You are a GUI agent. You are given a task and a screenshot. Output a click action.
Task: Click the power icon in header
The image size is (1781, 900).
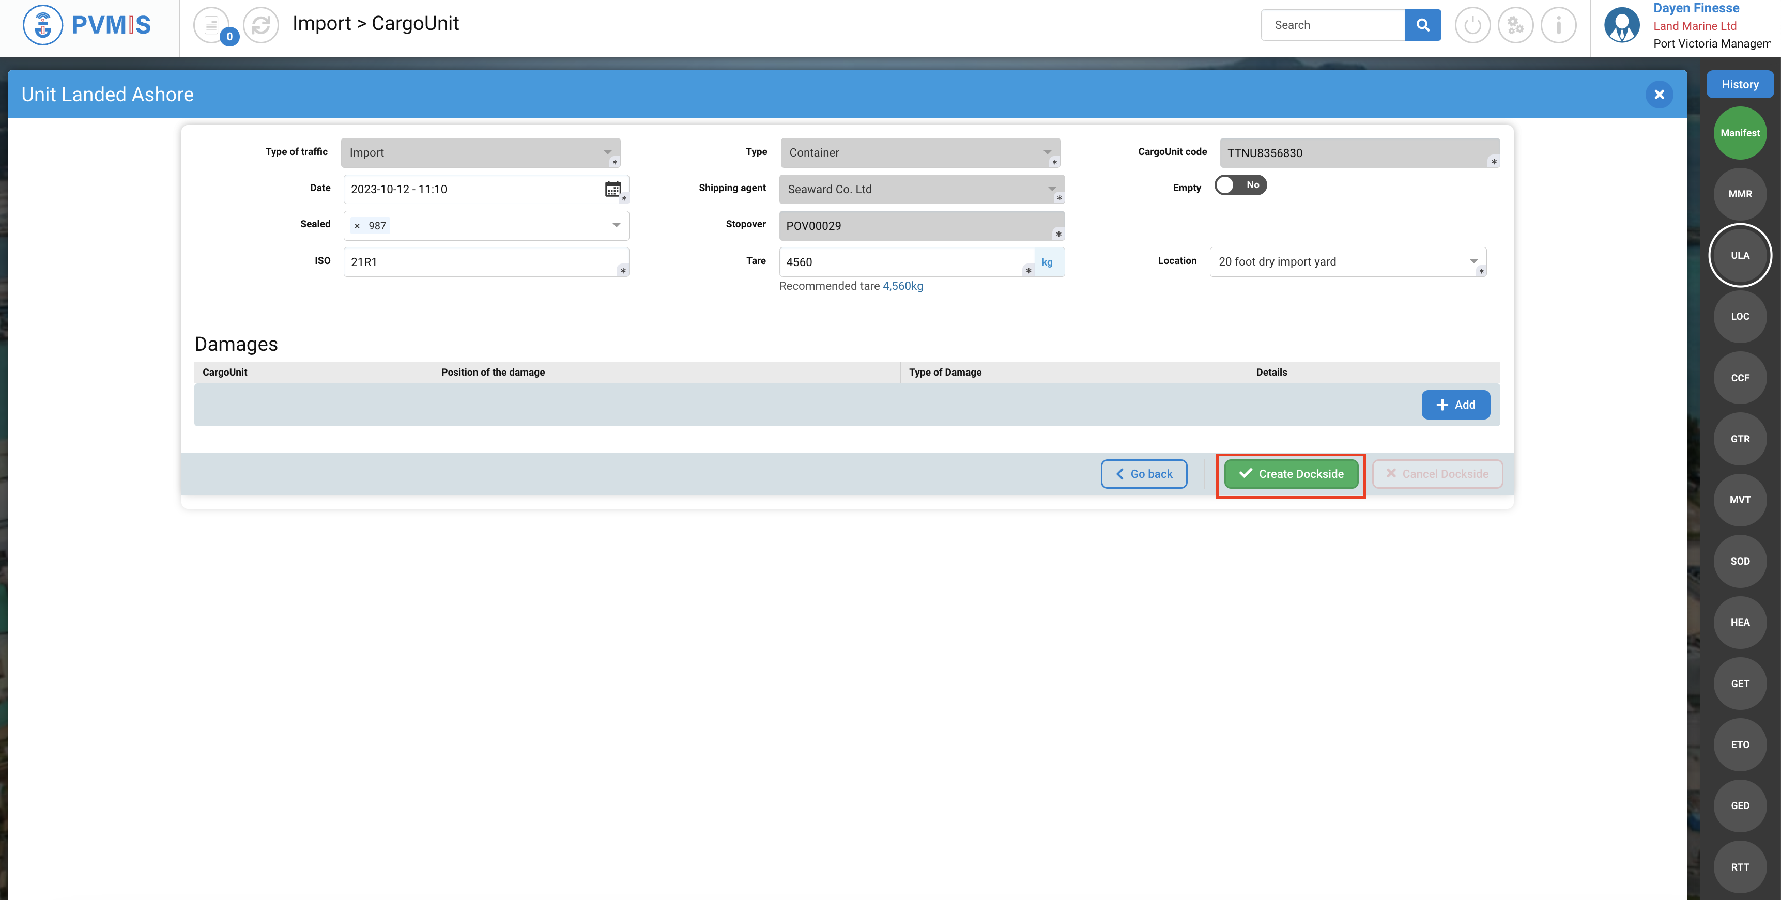click(x=1472, y=25)
